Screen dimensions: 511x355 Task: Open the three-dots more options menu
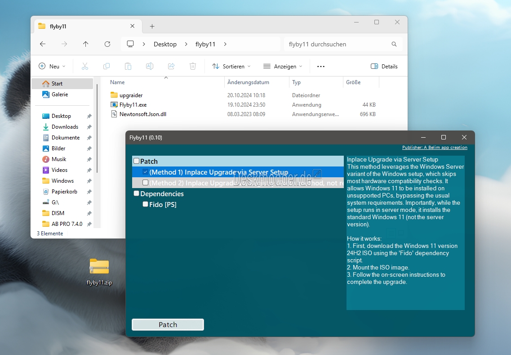[321, 66]
